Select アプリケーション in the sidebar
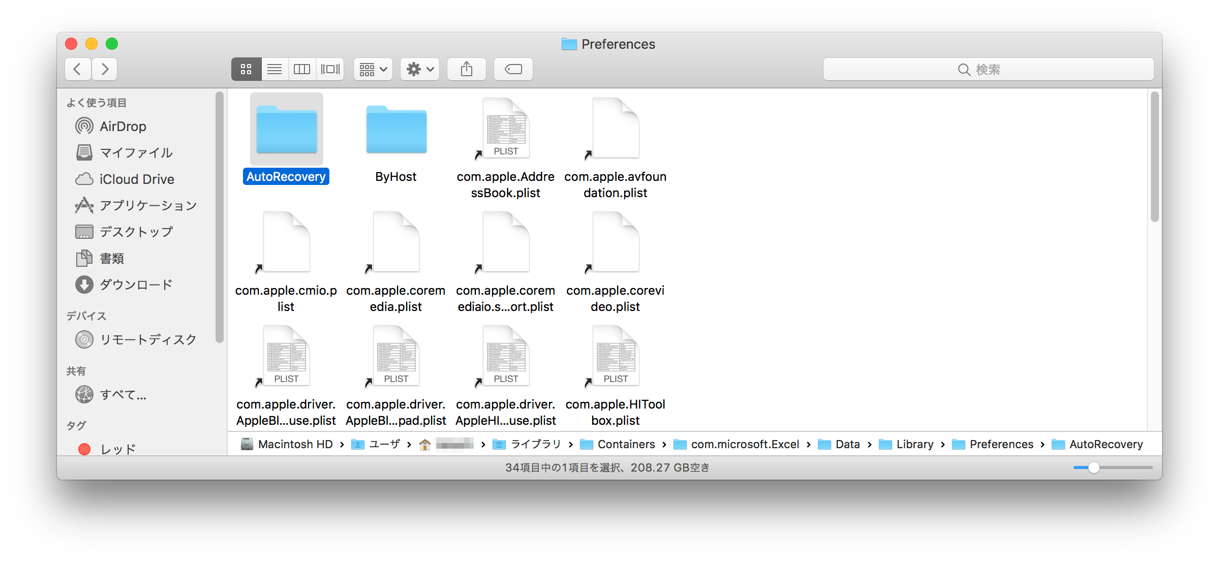Image resolution: width=1219 pixels, height=561 pixels. click(147, 206)
